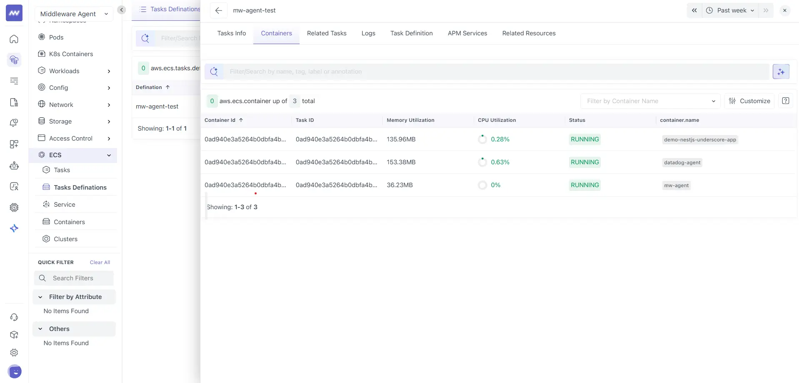Open the APM Services tab

click(x=467, y=33)
